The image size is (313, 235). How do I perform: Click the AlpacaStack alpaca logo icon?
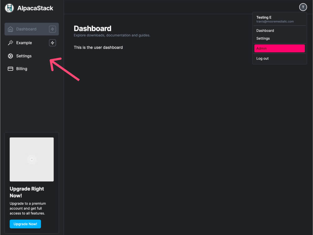[x=9, y=8]
